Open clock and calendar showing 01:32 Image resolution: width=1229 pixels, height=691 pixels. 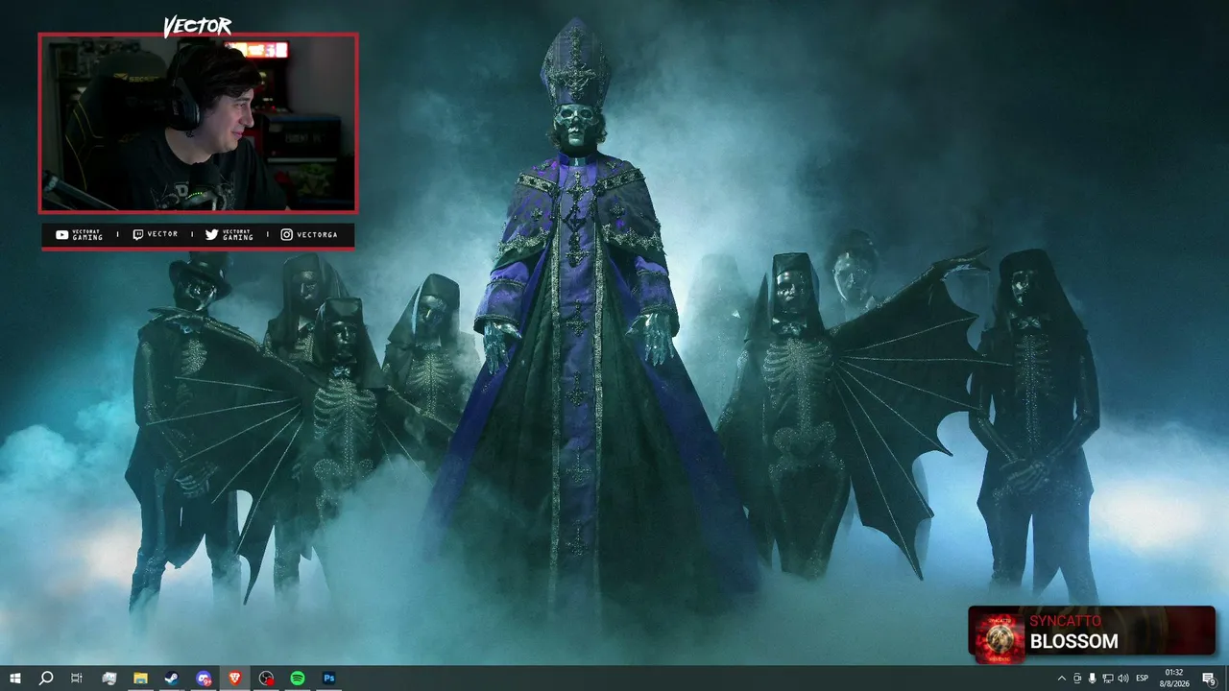click(x=1173, y=679)
